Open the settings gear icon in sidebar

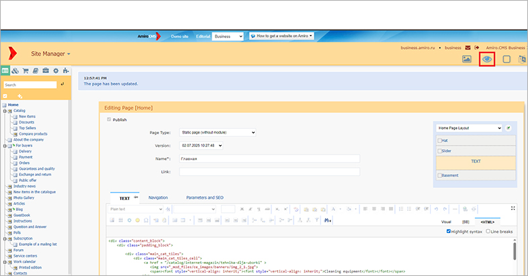pyautogui.click(x=56, y=71)
